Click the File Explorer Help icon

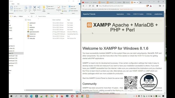pyautogui.click(x=80, y=4)
